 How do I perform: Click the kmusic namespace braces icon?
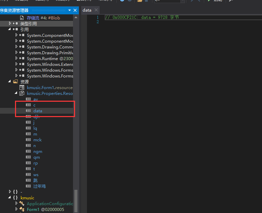(x=15, y=198)
